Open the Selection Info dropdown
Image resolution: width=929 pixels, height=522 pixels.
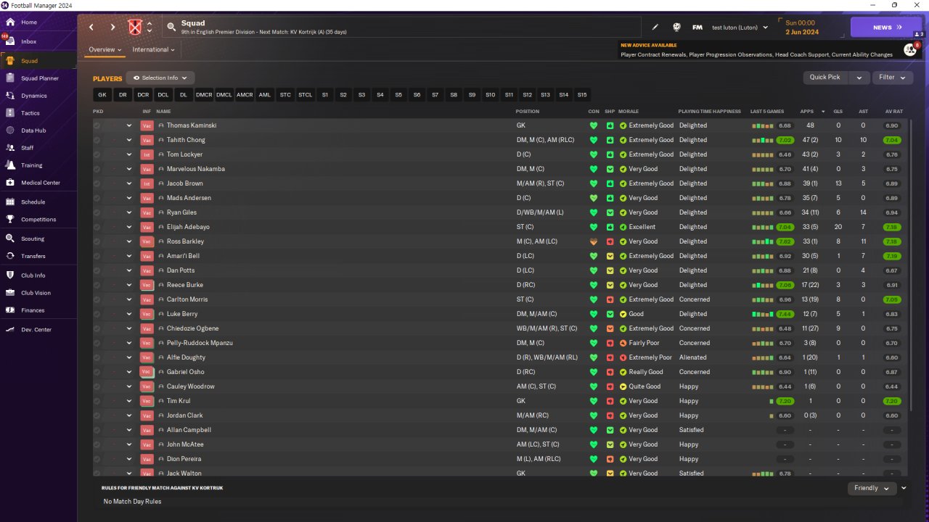click(x=160, y=78)
